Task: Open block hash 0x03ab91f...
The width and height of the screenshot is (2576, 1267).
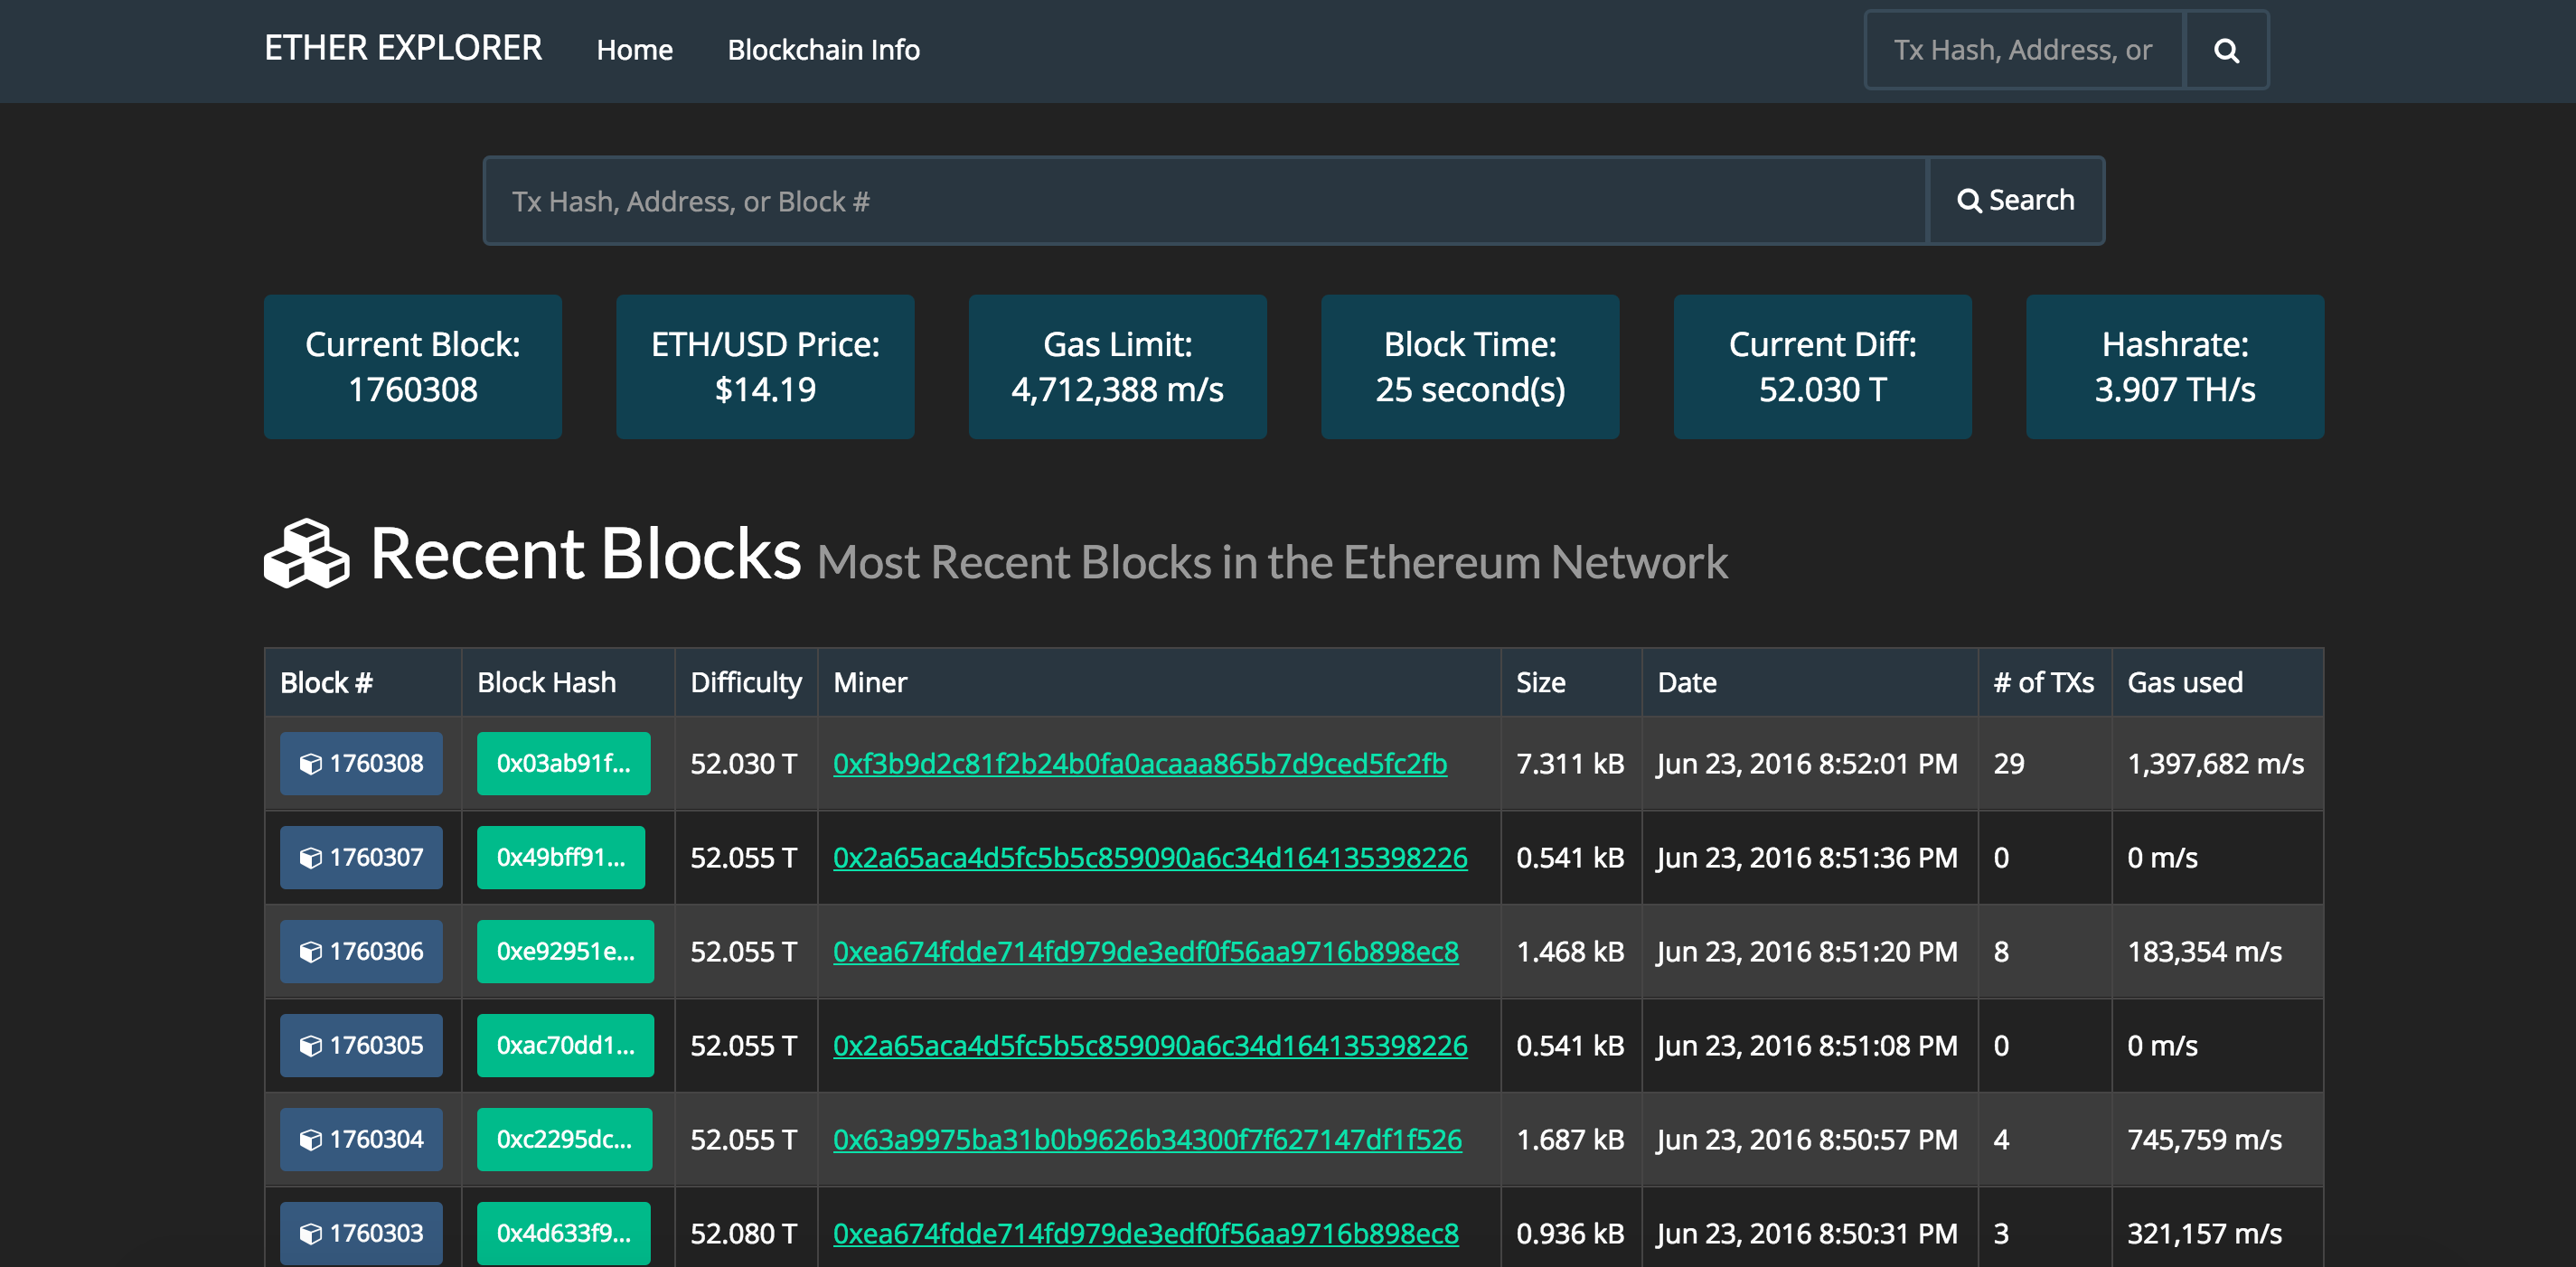Action: (565, 763)
